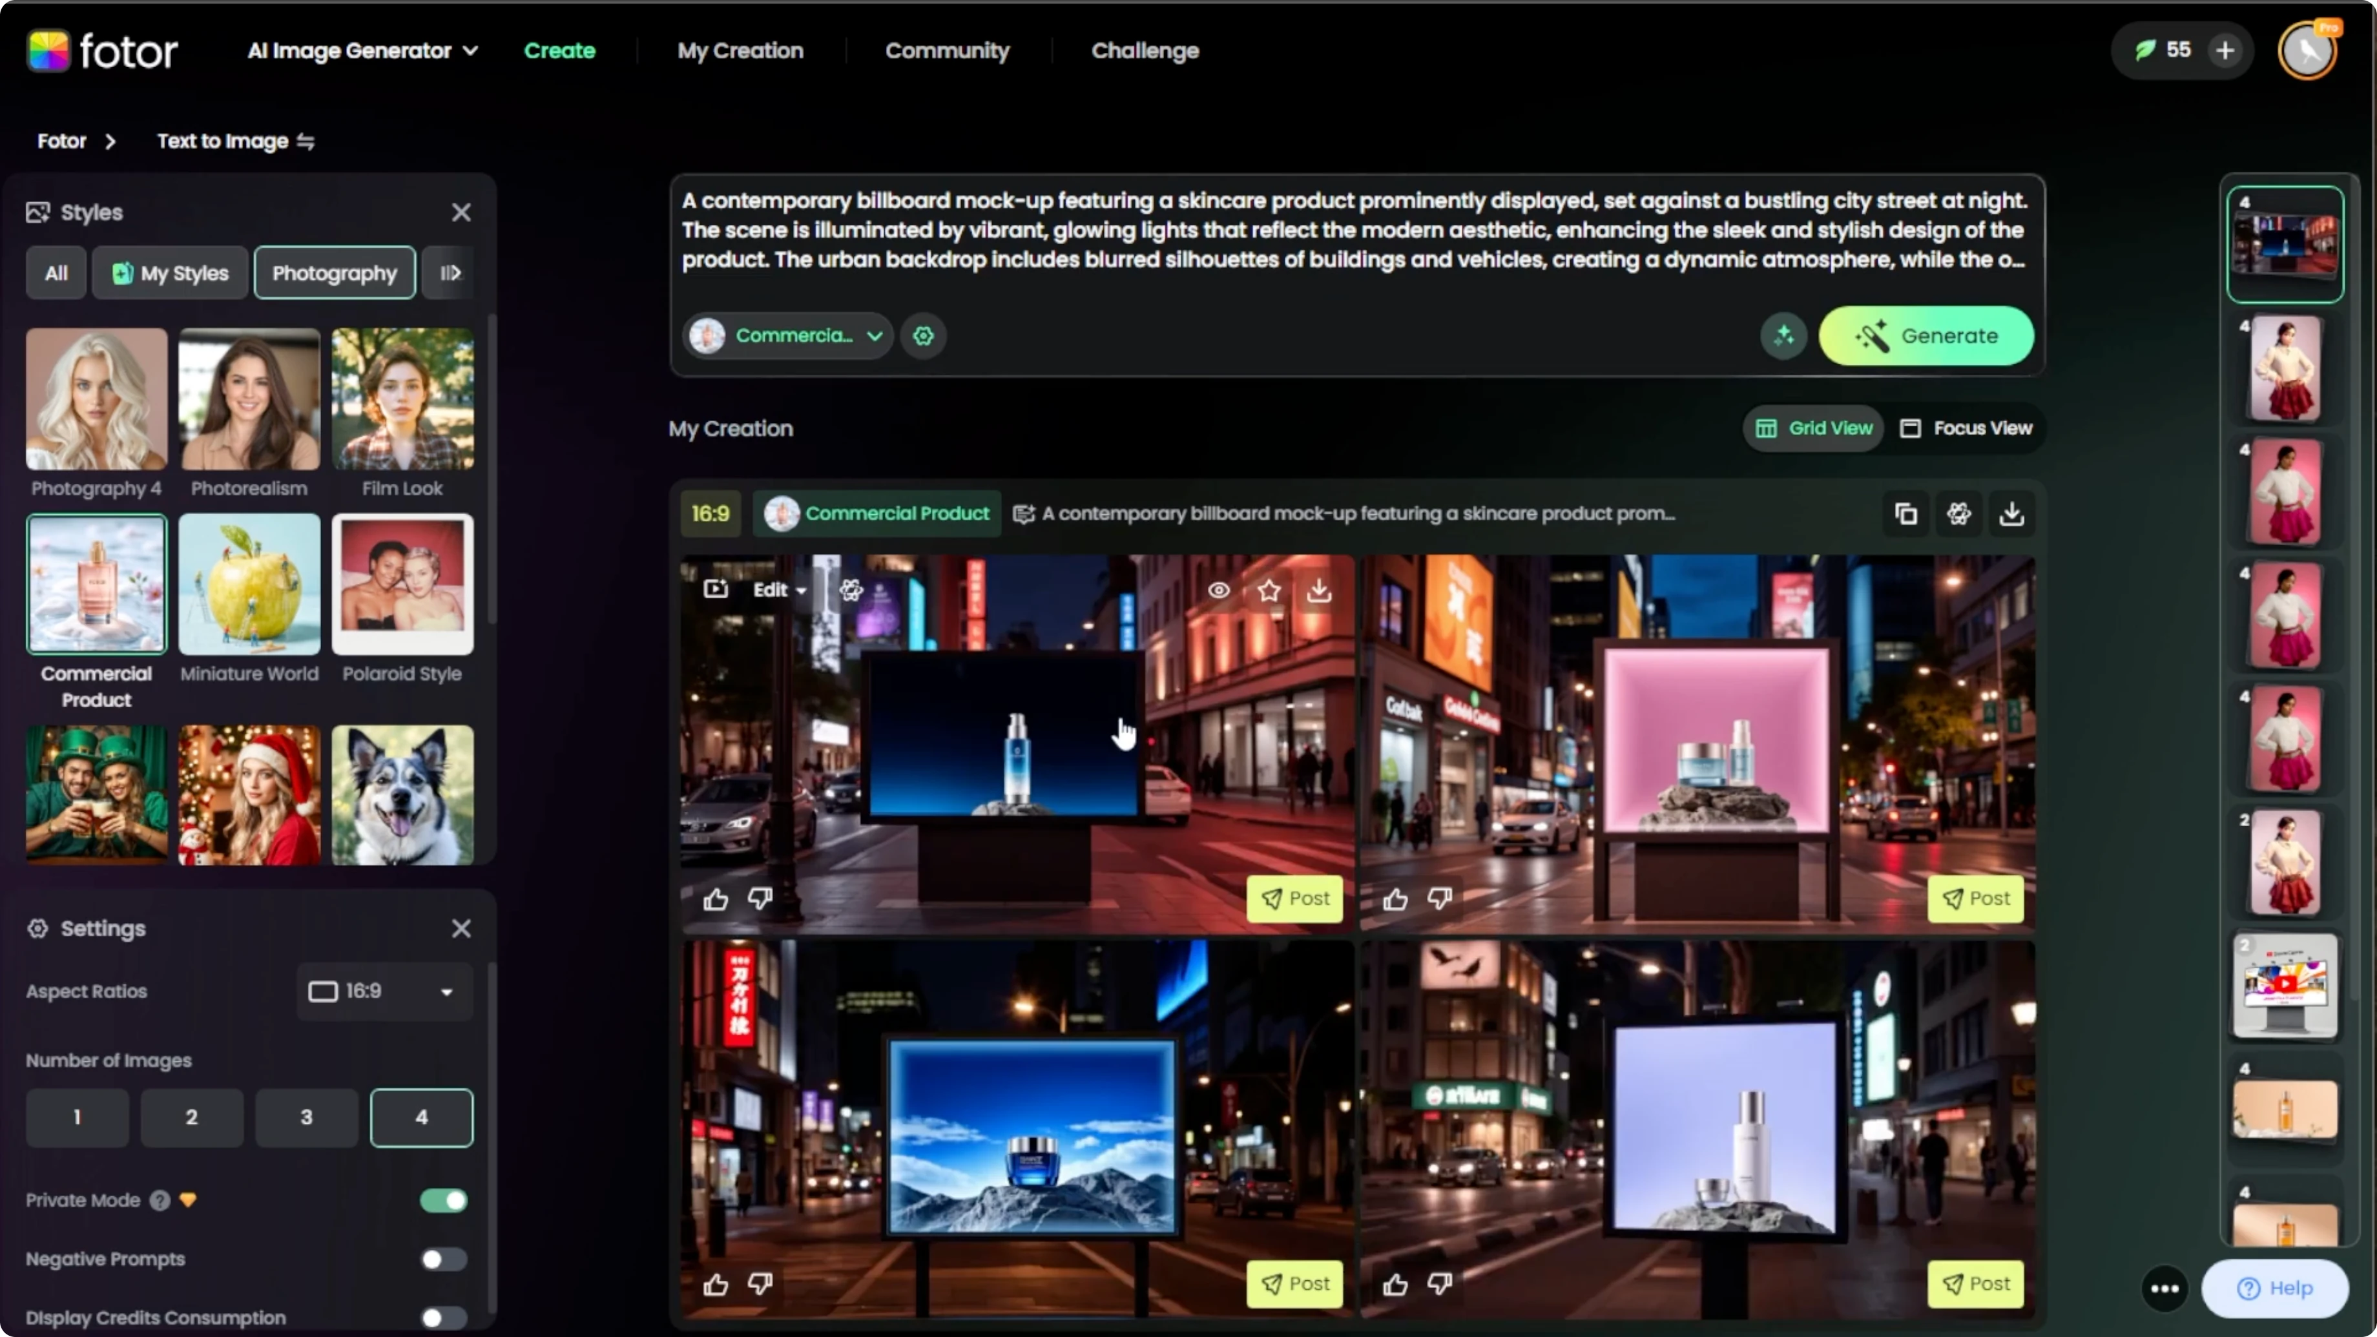Favorite the first image with the star icon
Screen dimensions: 2377x1337
point(1269,590)
